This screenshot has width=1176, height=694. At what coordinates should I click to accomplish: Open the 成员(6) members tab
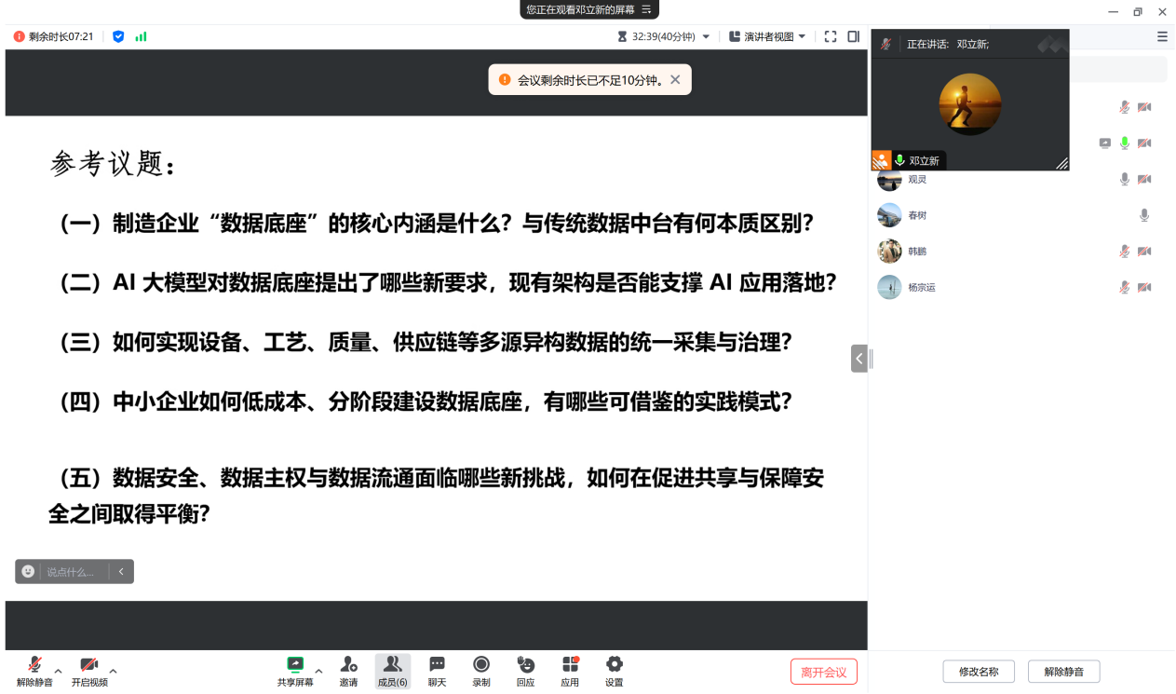(x=392, y=670)
